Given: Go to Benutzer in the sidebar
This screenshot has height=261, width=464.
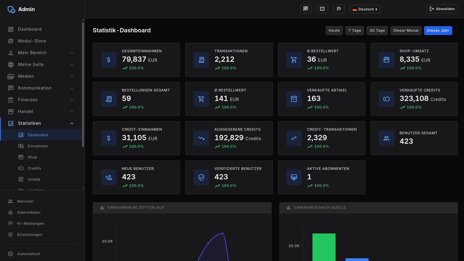Looking at the screenshot, I should (42, 201).
